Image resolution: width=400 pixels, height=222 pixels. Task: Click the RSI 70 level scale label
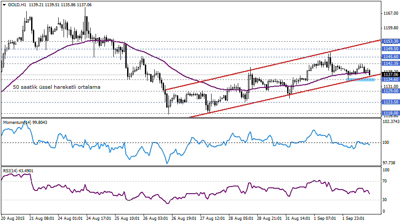[385, 181]
